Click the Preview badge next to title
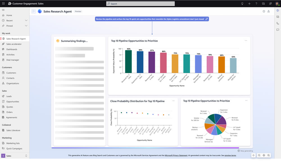The height and width of the screenshot is (161, 281). 78,11
